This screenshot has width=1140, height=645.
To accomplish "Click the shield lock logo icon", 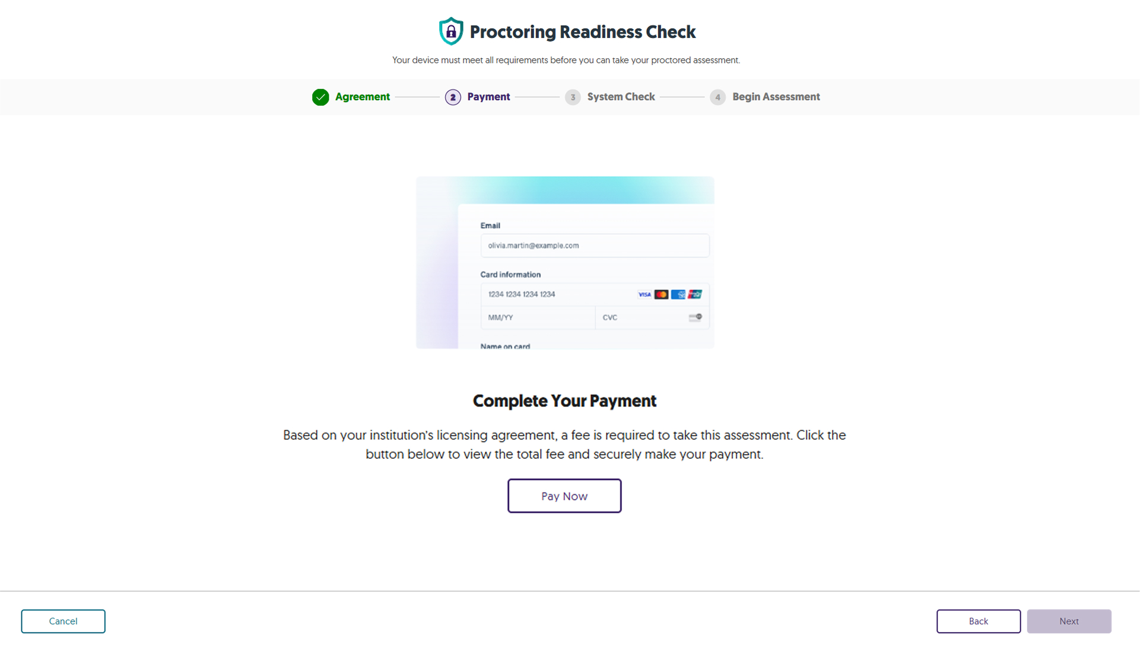I will click(451, 31).
